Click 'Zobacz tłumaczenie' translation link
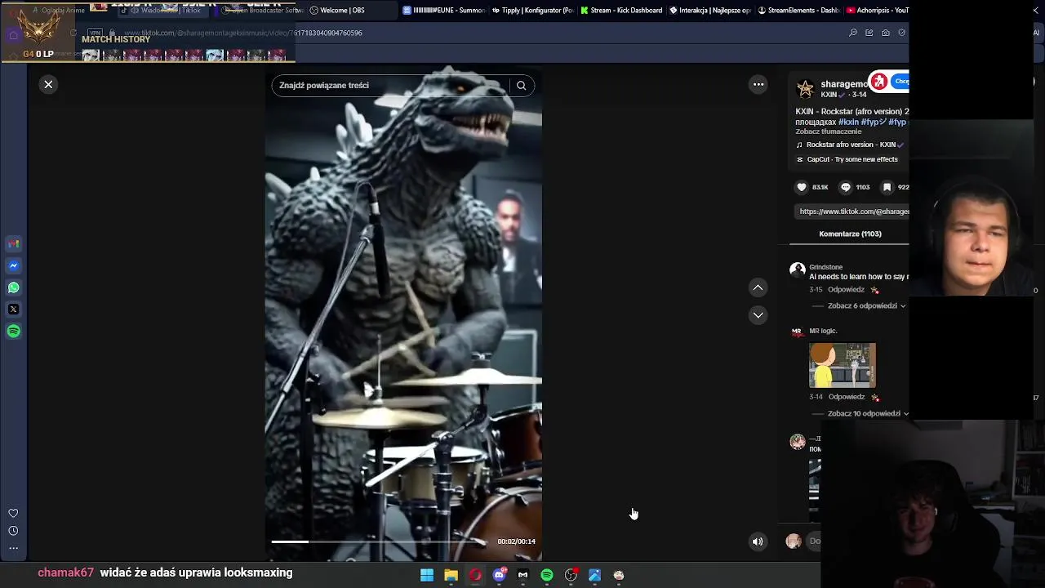 828,131
